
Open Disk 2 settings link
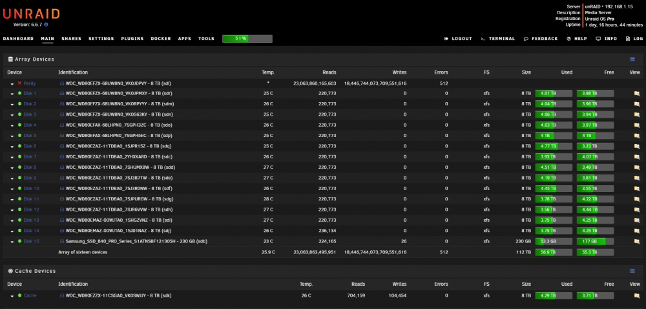pos(30,104)
